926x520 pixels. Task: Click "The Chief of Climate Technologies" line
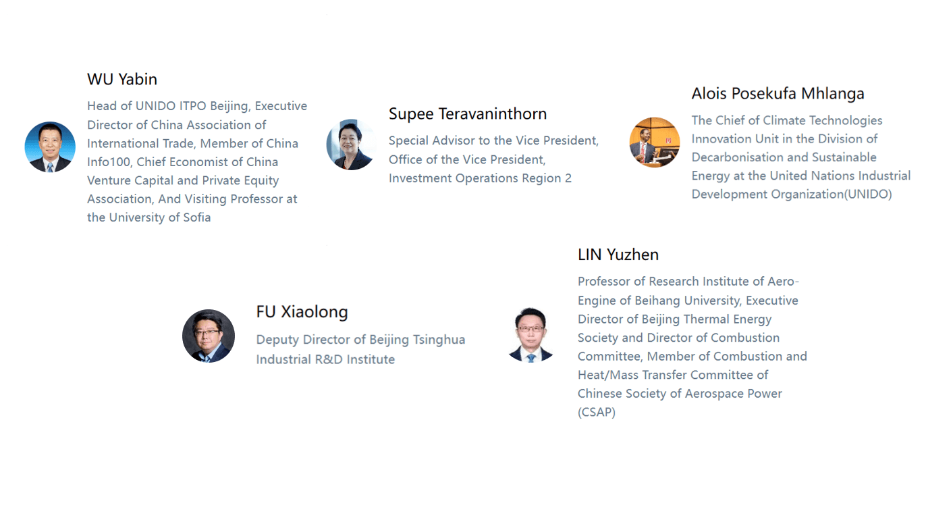coord(786,120)
